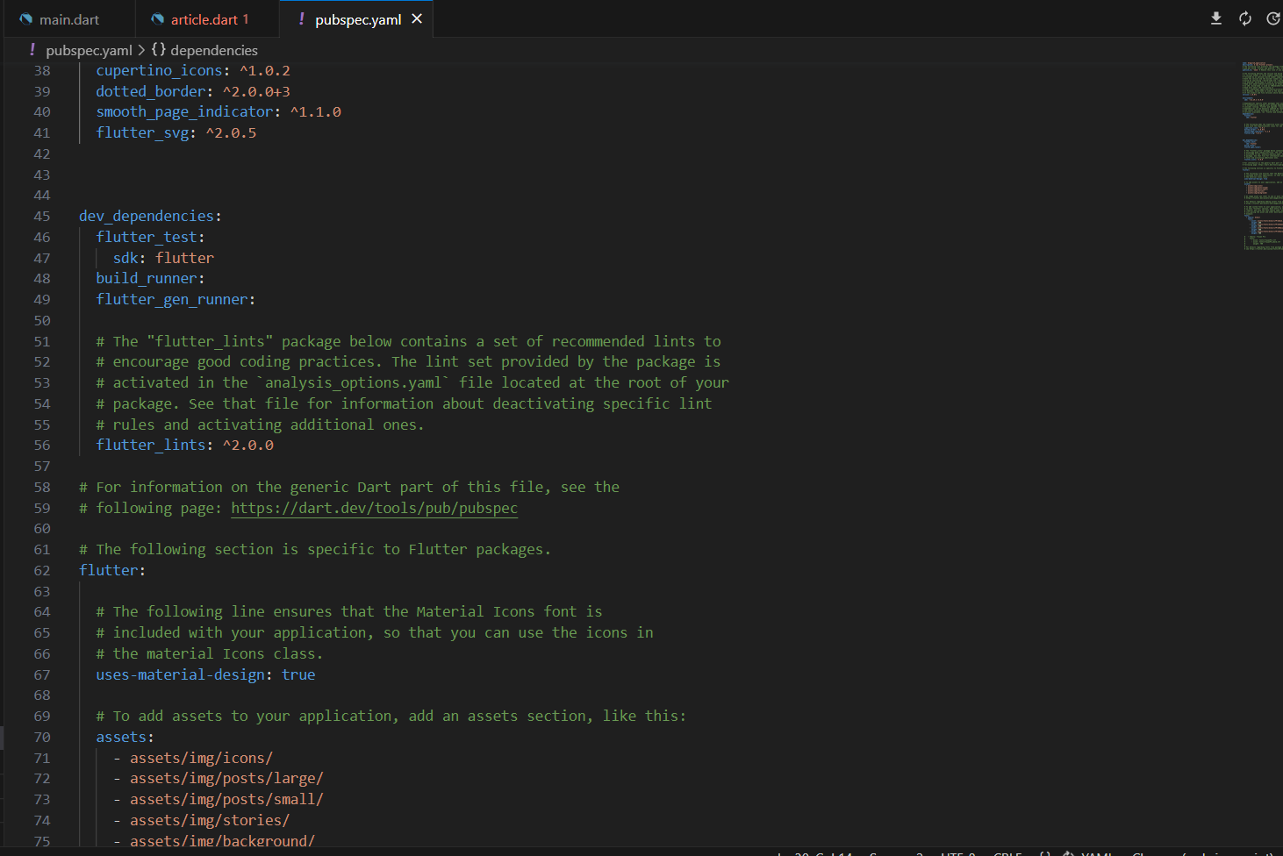Viewport: 1283px width, 856px height.
Task: Click pubspec.yaml in the breadcrumb
Action: tap(89, 50)
